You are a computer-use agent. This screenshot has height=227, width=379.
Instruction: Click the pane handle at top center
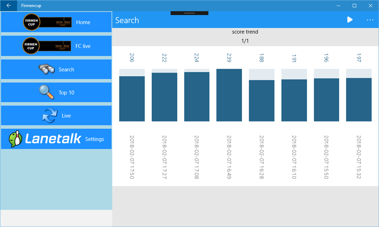tap(189, 13)
